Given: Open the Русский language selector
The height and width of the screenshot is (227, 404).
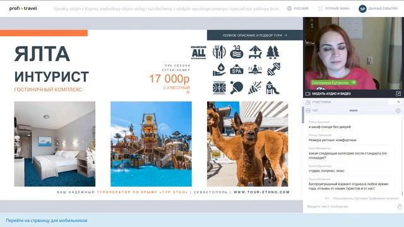Looking at the screenshot, I should pyautogui.click(x=301, y=8).
